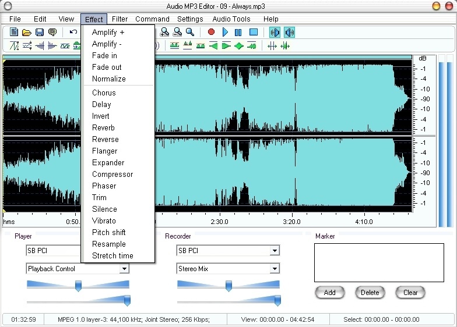Viewport: 457px width, 327px height.
Task: Choose Amplify + from the Effect menu
Action: pos(118,32)
